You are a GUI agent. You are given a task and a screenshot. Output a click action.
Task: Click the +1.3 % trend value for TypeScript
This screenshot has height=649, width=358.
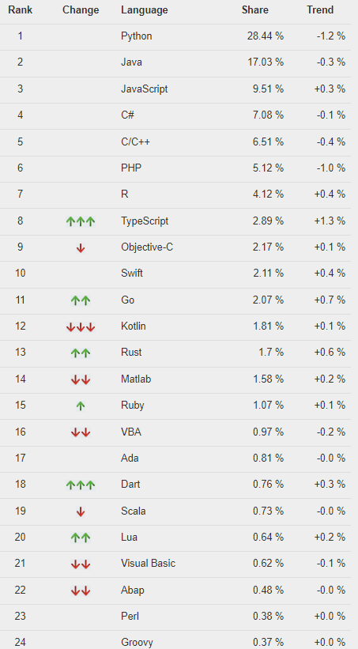click(330, 221)
